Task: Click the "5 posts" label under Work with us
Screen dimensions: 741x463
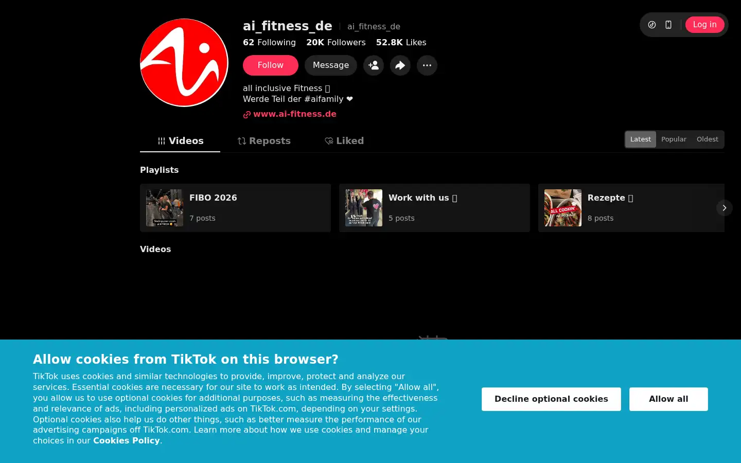Action: coord(401,218)
